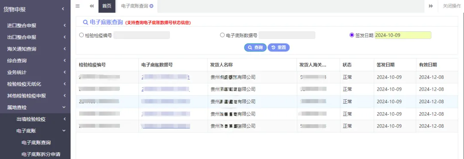Collapse the 货物申报 sidebar header chevron
Screen dimensions: 464x159
63,9
